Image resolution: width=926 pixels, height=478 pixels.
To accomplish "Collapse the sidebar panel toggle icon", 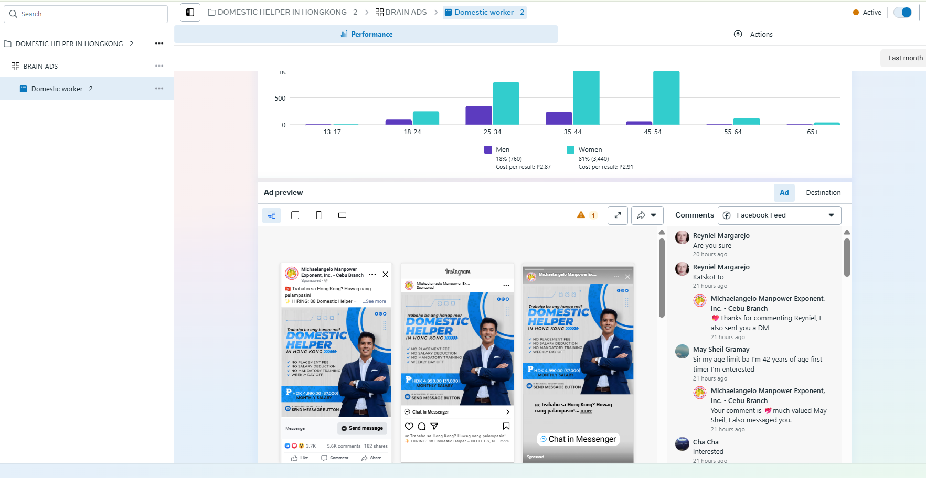I will point(190,13).
